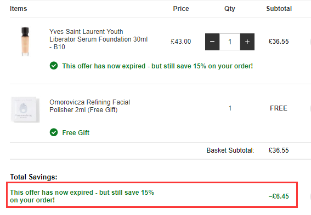Decrease Yves Saint Laurent foundation quantity with minus
Viewport: 311px width, 215px height.
click(x=212, y=42)
